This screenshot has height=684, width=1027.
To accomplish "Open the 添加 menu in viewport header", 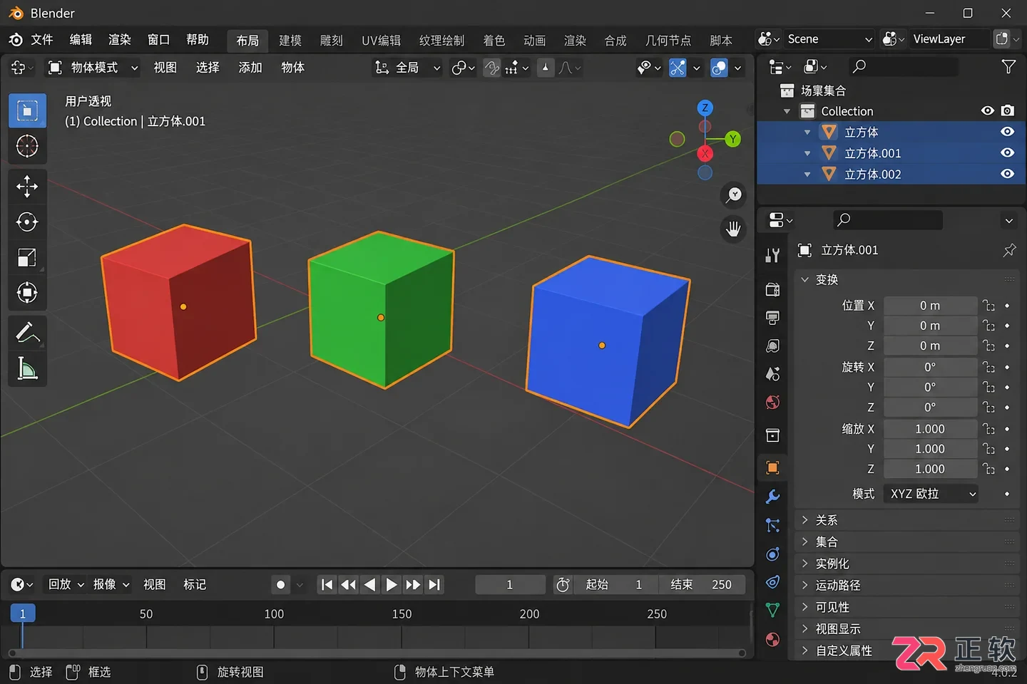I will (x=250, y=68).
